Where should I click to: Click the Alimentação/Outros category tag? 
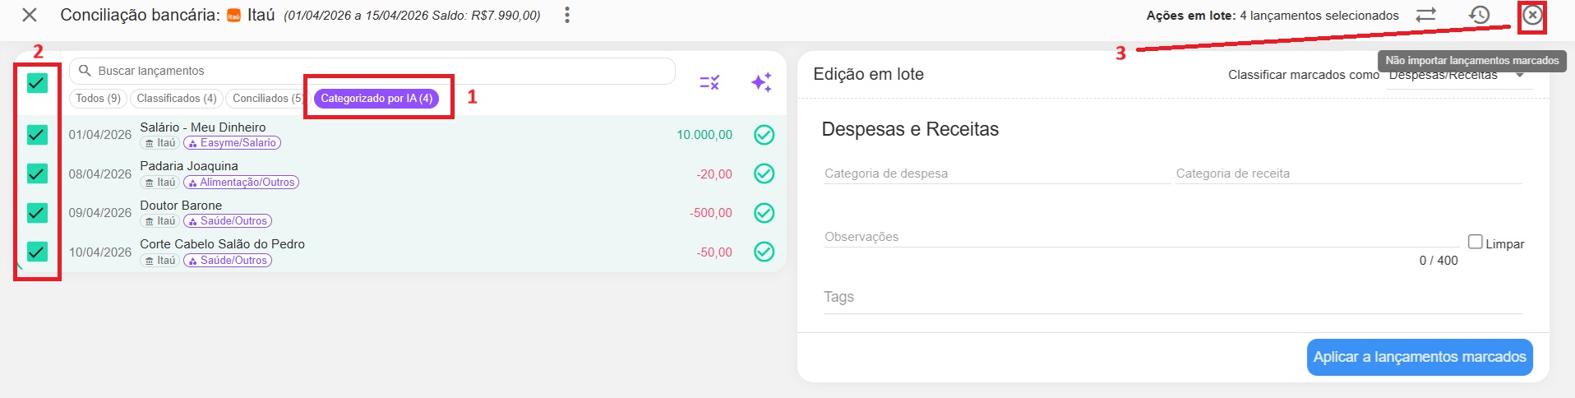242,183
